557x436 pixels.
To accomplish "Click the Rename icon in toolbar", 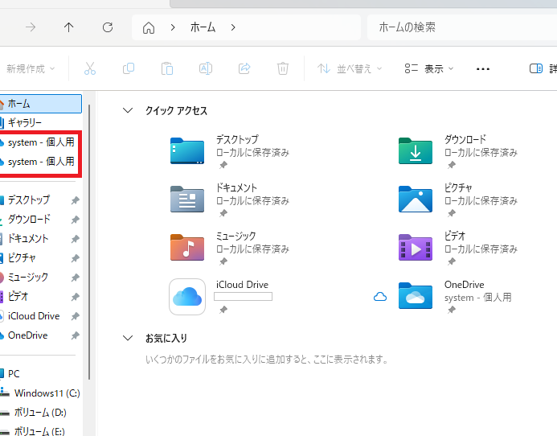I will [x=206, y=68].
